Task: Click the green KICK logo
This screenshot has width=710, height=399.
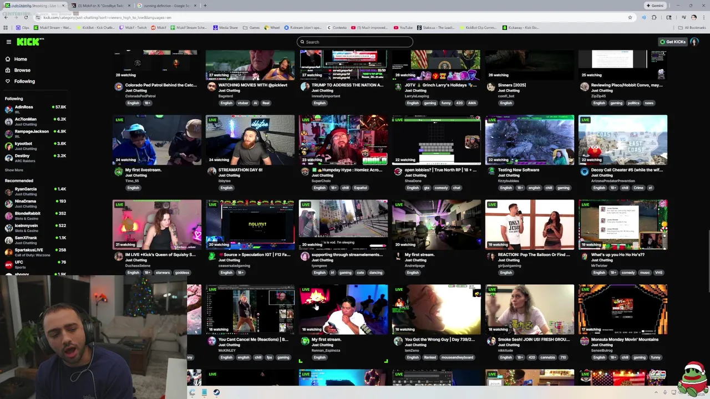Action: click(30, 42)
